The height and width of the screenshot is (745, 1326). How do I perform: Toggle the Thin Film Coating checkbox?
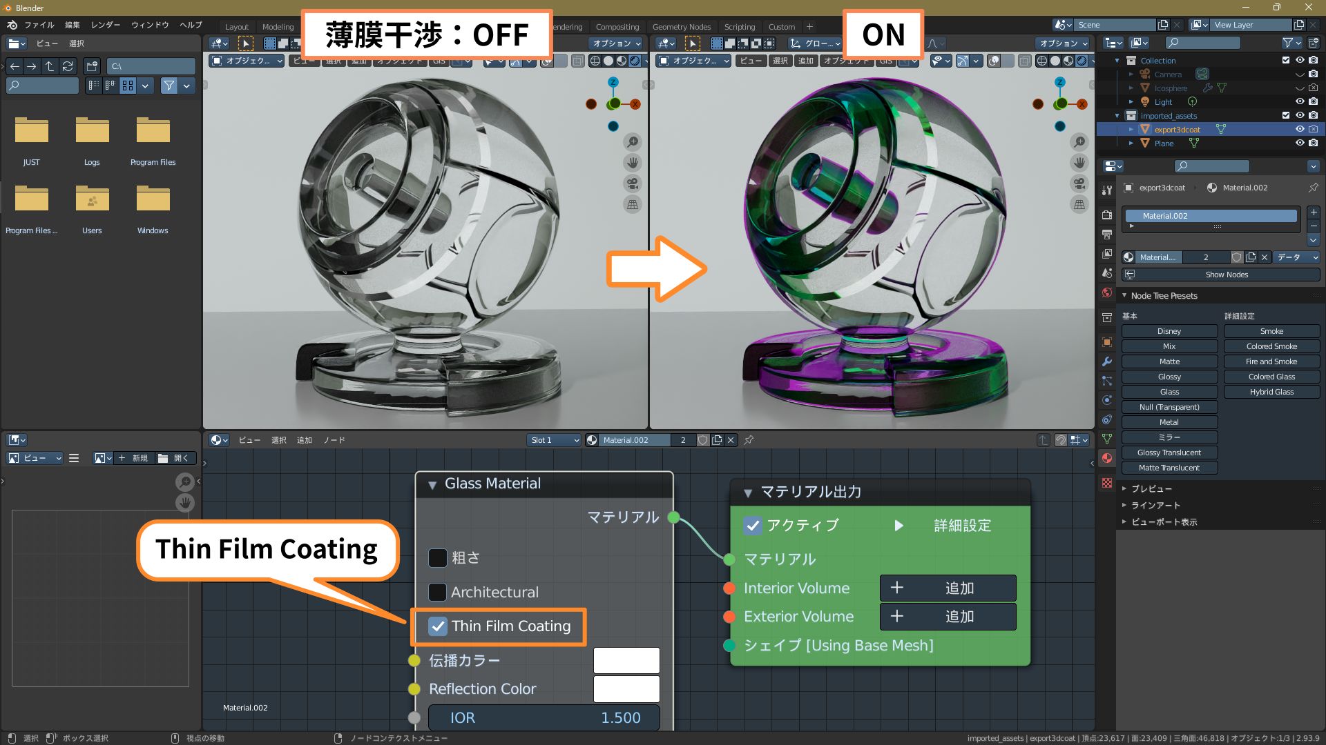(x=438, y=626)
